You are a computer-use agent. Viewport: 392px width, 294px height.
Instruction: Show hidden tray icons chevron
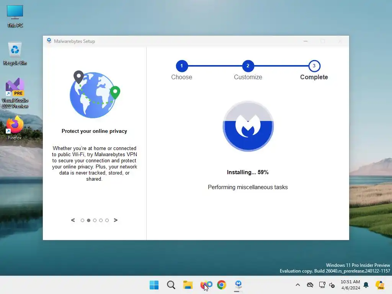(298, 285)
